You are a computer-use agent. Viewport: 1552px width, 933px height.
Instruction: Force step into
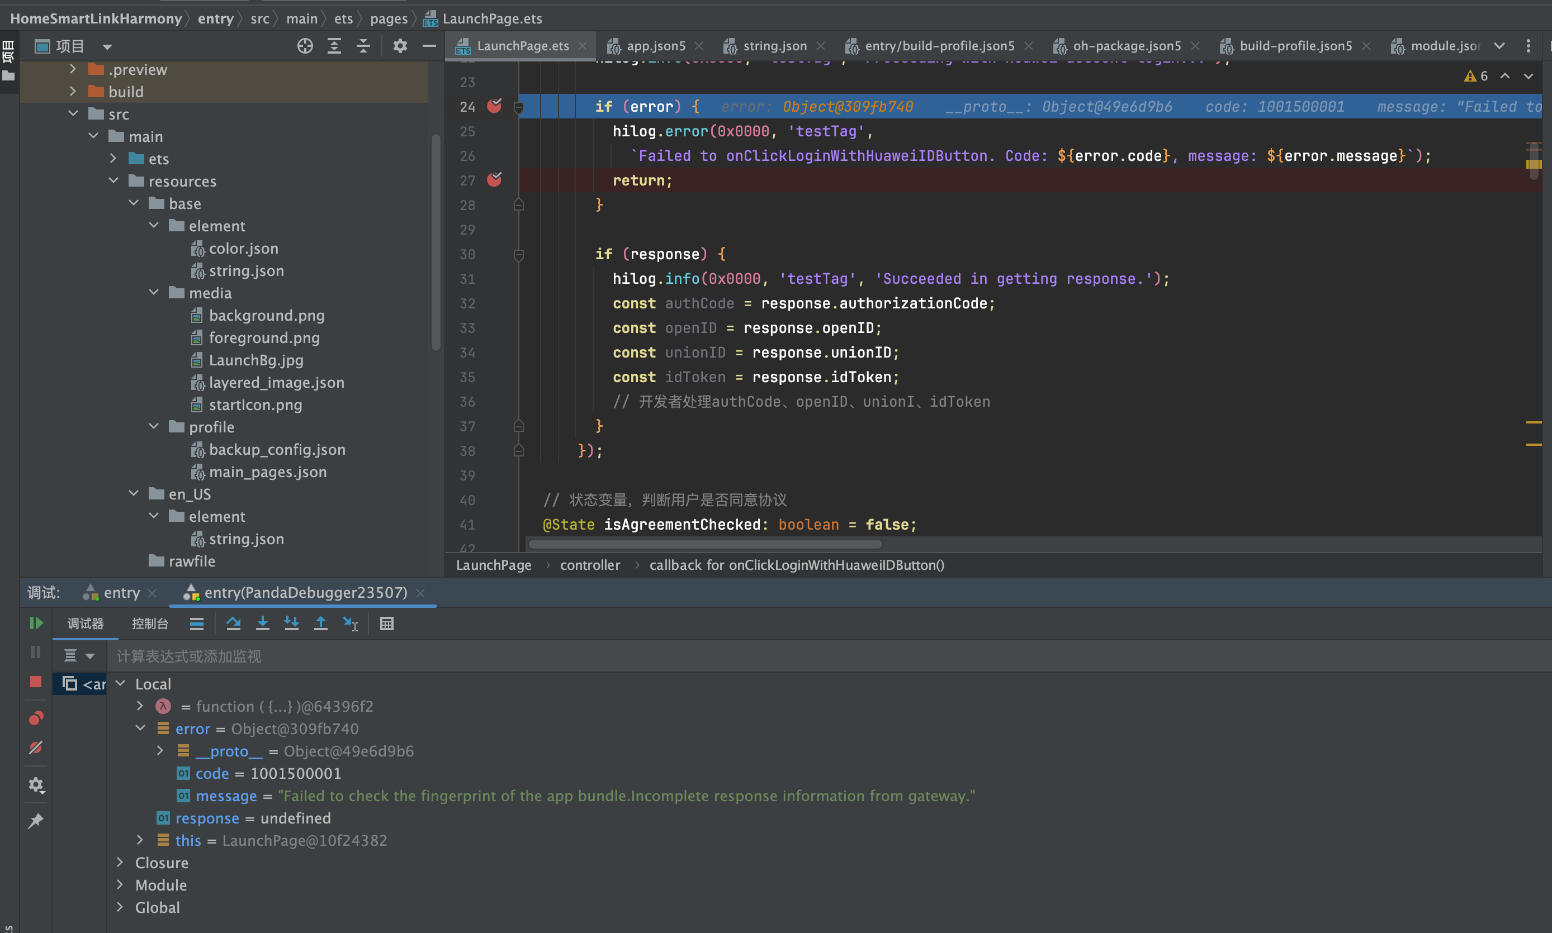click(291, 623)
